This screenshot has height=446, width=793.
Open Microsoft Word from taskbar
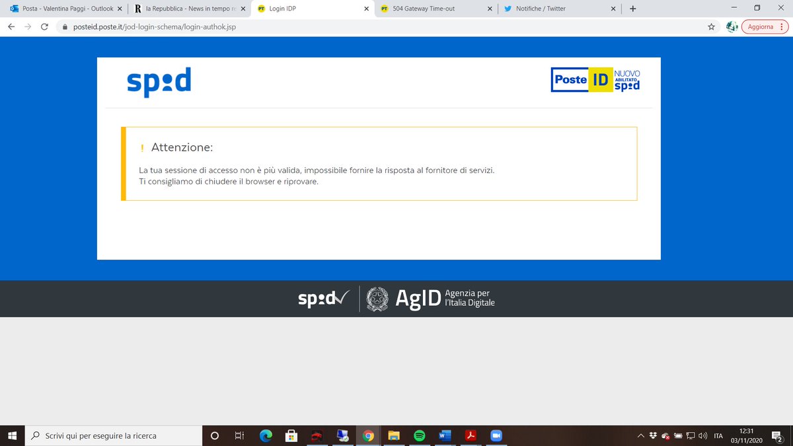445,435
